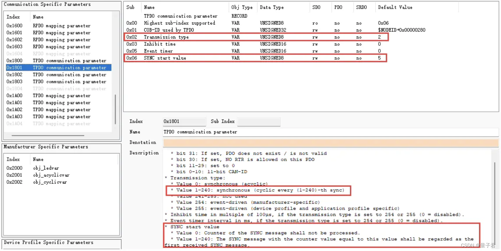The image size is (501, 251).
Task: Select highlighted index 0x1801 row
Action: [58, 68]
